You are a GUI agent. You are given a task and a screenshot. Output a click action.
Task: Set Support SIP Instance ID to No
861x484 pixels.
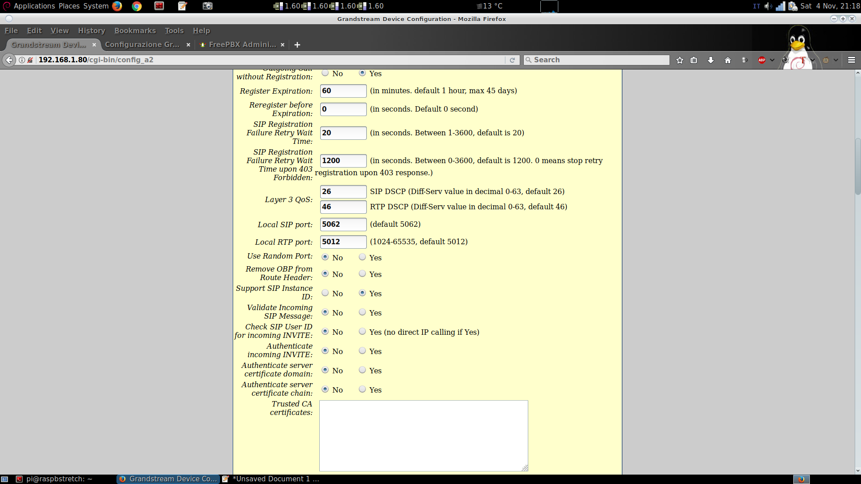[325, 293]
